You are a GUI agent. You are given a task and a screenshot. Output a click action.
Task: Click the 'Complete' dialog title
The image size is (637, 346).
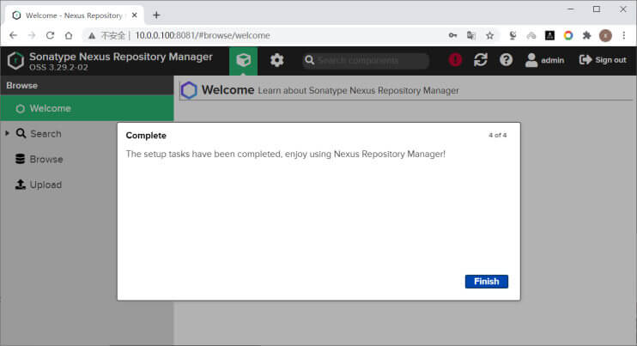(146, 136)
